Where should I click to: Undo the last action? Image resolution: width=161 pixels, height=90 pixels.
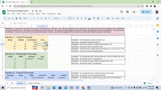tap(9, 18)
